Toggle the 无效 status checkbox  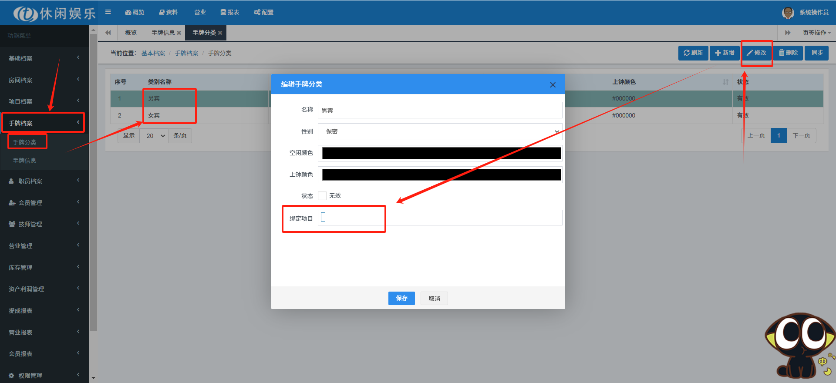click(x=322, y=196)
